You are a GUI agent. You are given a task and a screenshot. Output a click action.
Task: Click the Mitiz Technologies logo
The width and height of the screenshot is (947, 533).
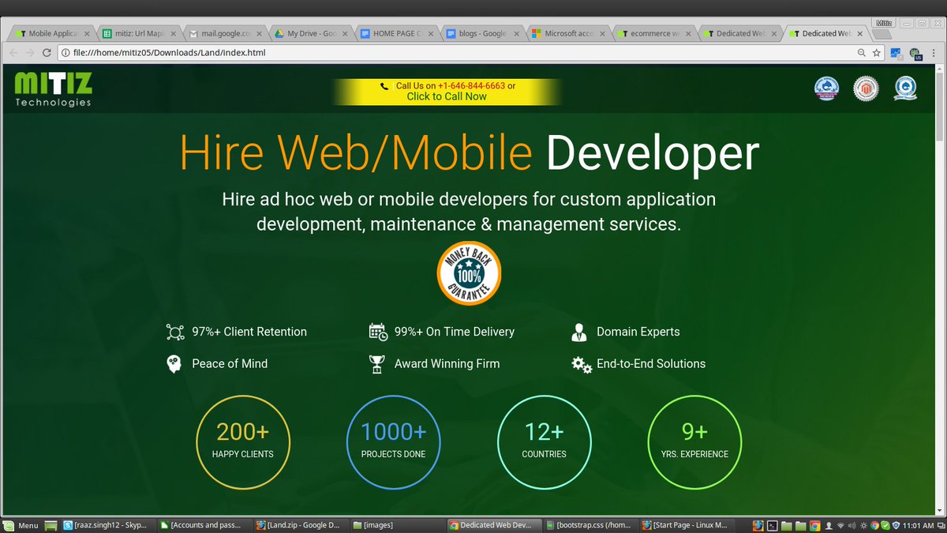pos(53,89)
